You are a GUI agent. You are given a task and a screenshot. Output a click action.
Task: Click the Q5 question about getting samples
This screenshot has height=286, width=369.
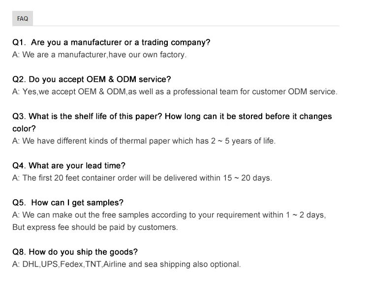click(68, 203)
